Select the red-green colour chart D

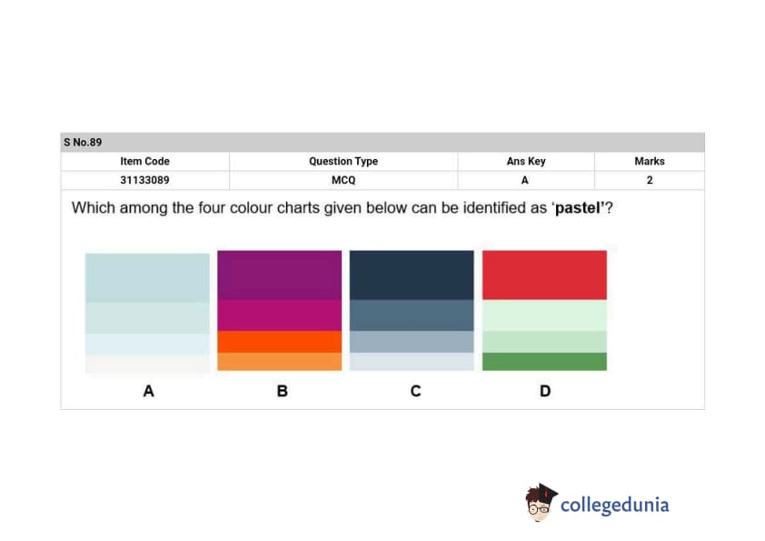pos(544,310)
